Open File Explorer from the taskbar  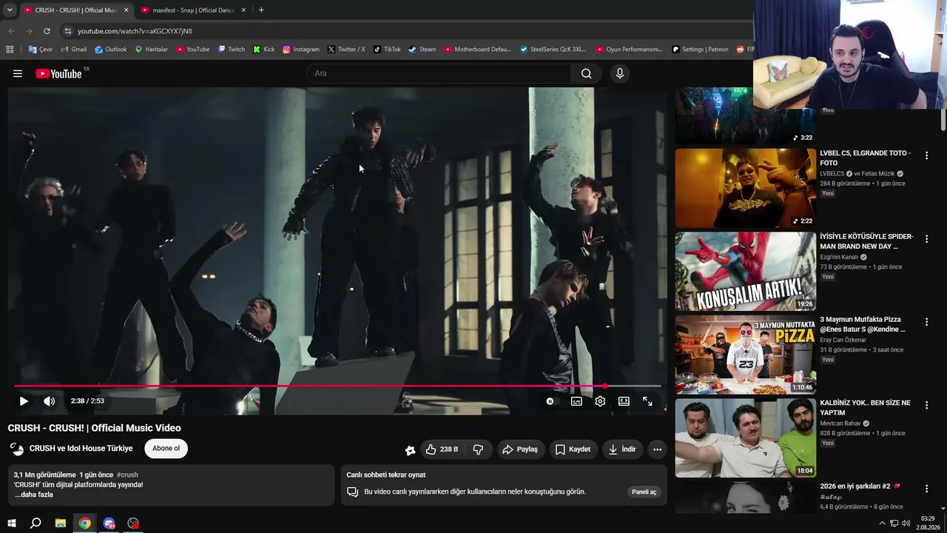[61, 523]
